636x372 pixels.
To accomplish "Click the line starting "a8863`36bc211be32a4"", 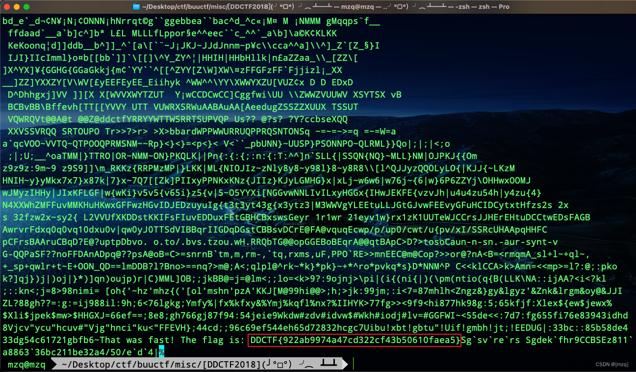I will (80, 352).
